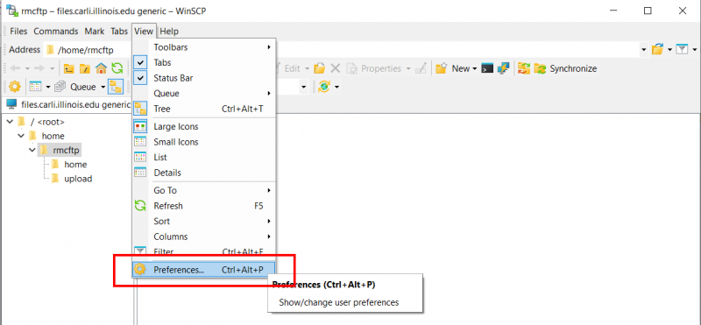Expand the Sort submenu
Image resolution: width=701 pixels, height=325 pixels.
[x=204, y=222]
